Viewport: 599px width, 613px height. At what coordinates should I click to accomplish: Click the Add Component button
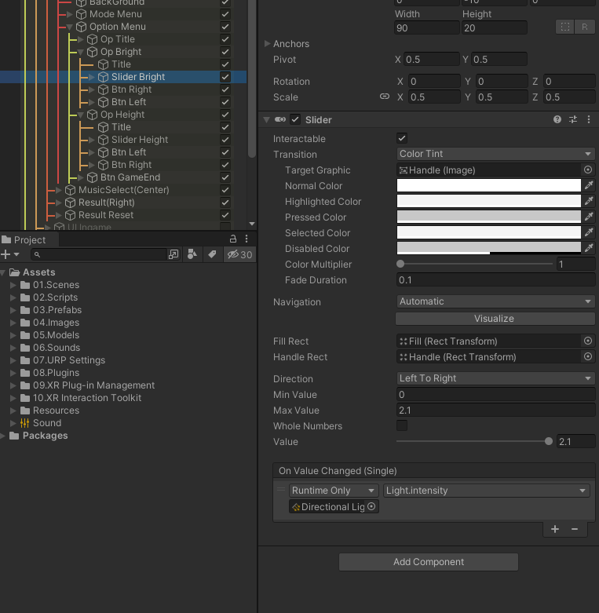[429, 562]
